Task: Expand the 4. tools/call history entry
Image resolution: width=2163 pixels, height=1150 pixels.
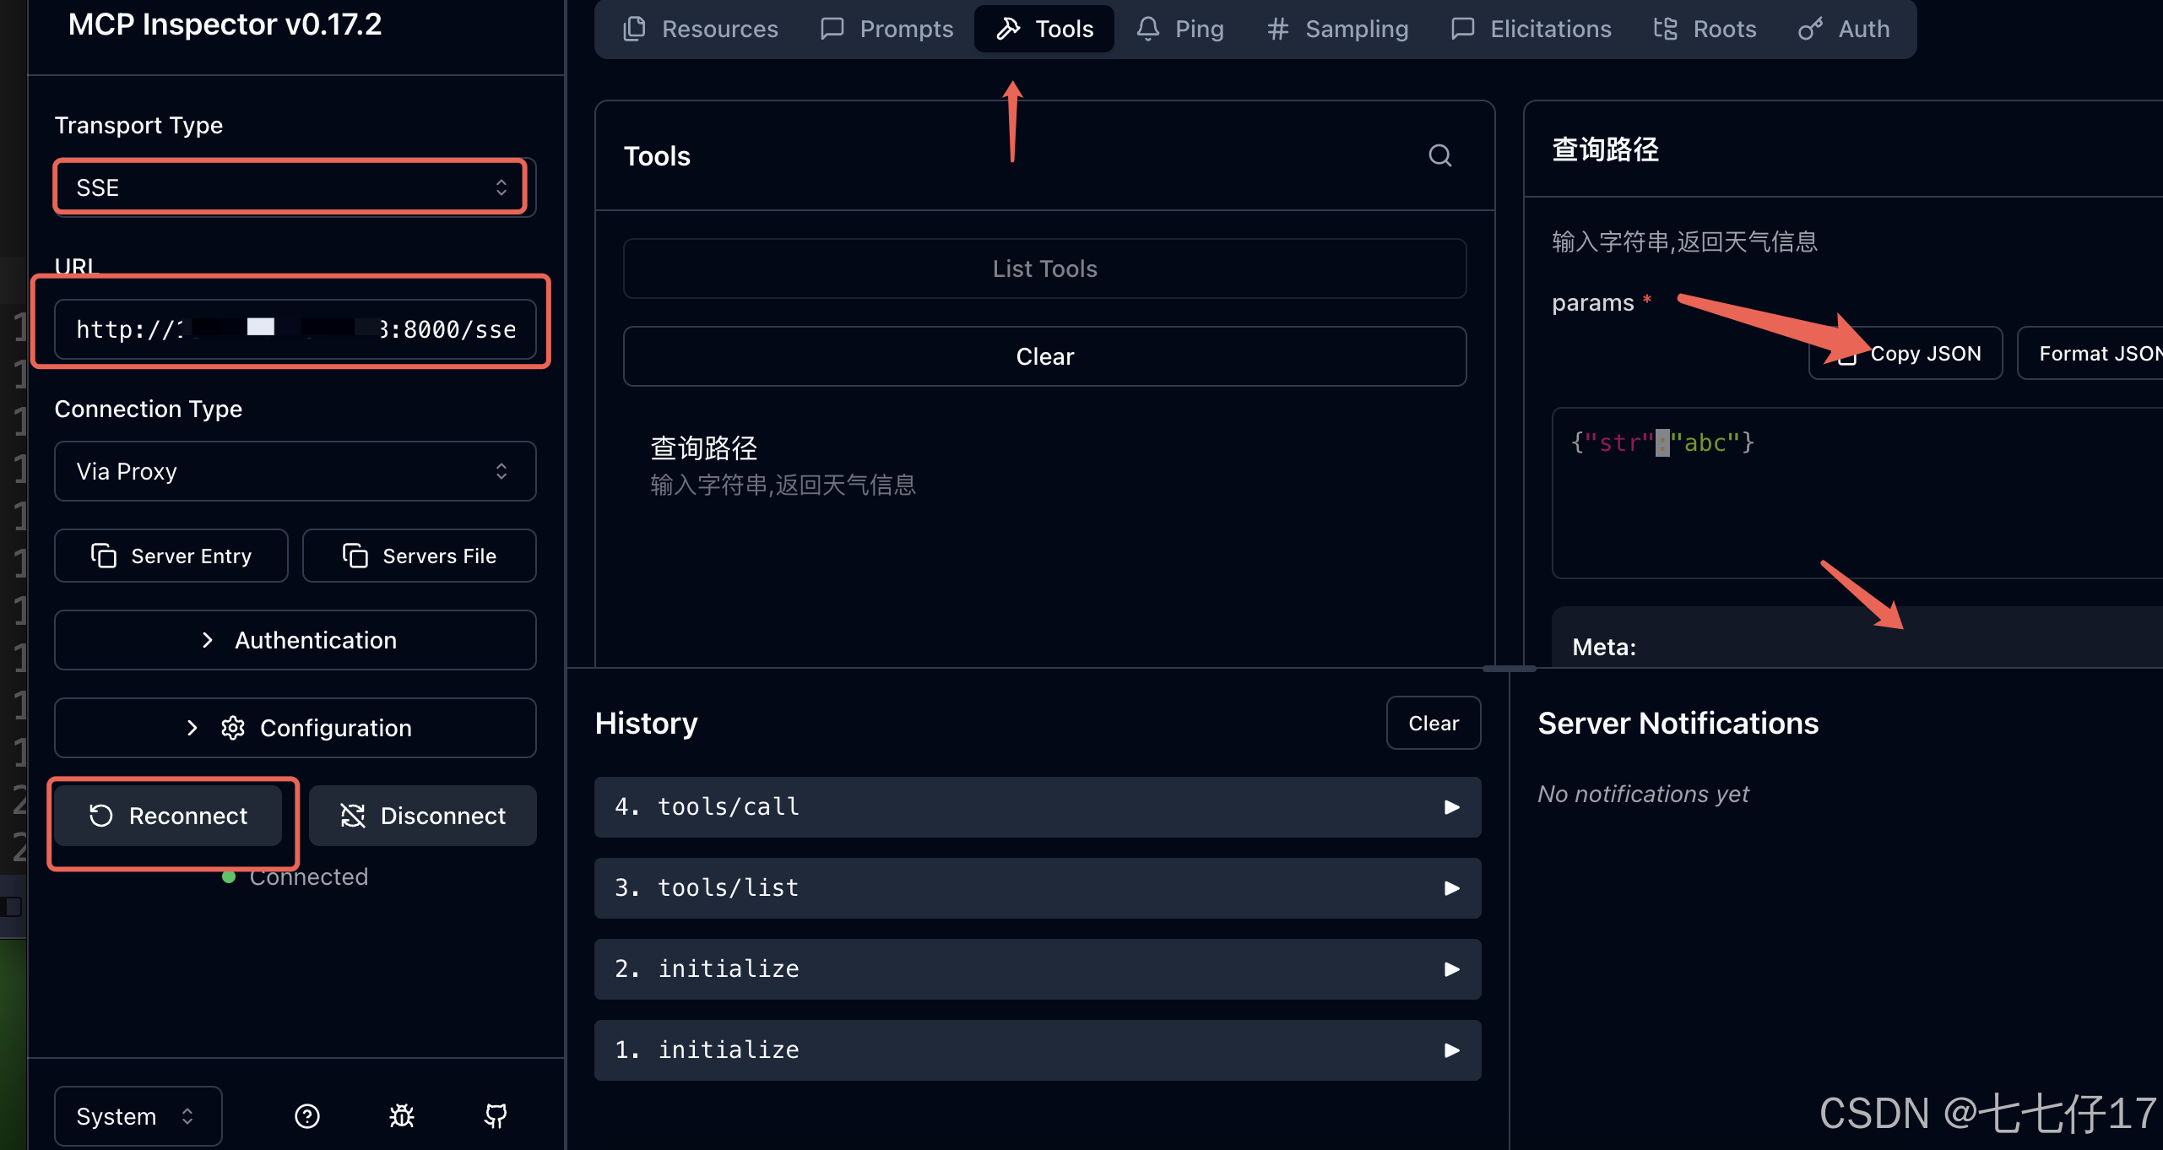Action: pos(1037,807)
